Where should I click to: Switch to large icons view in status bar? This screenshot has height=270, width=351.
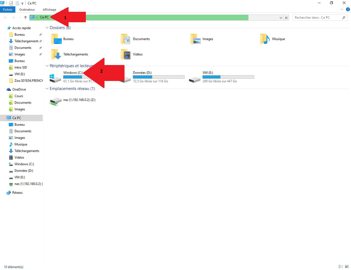click(347, 266)
